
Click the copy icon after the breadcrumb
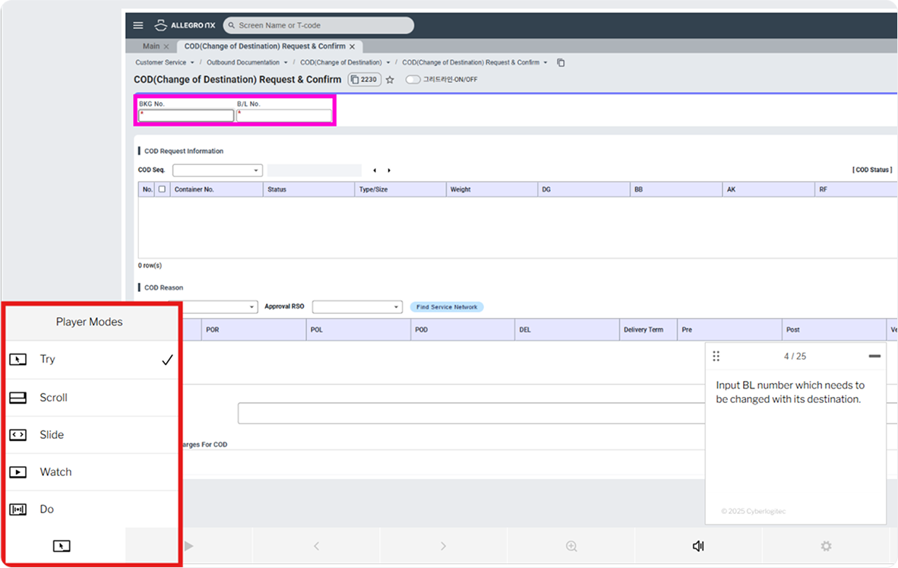click(x=561, y=62)
